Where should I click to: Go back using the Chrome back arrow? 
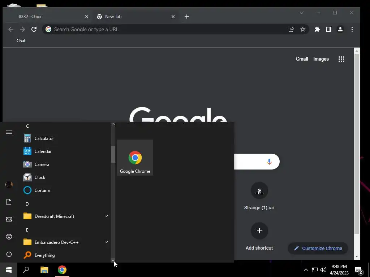pyautogui.click(x=11, y=29)
